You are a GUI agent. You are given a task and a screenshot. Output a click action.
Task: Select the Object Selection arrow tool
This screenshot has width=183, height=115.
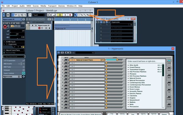click(76, 15)
